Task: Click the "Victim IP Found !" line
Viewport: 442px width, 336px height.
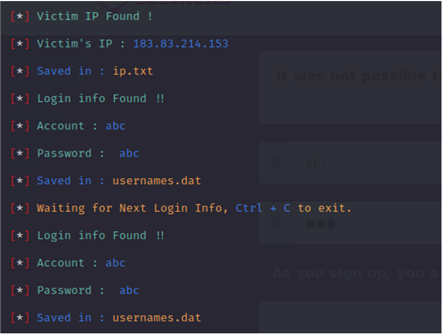Action: point(95,16)
